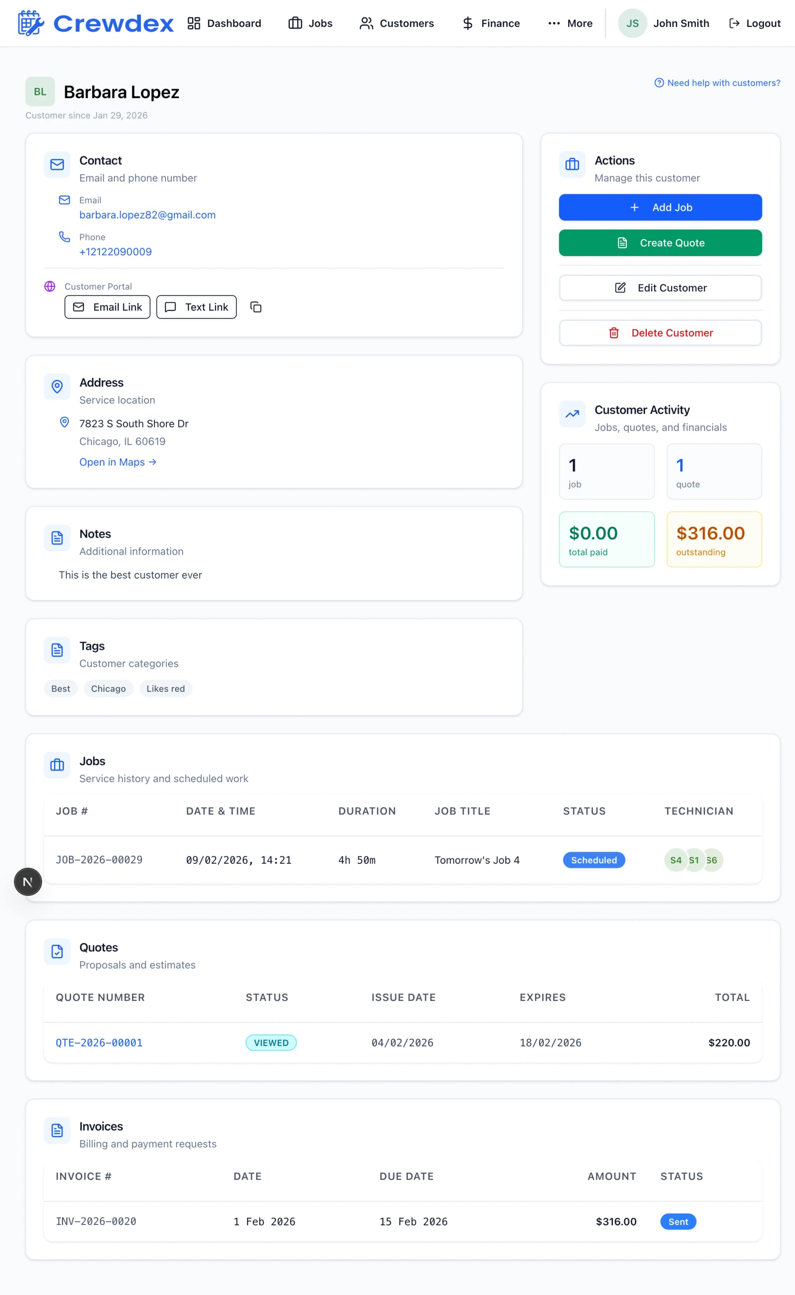Click Edit Customer button

(660, 288)
